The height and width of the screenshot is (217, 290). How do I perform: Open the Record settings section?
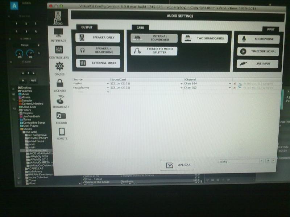[61, 118]
